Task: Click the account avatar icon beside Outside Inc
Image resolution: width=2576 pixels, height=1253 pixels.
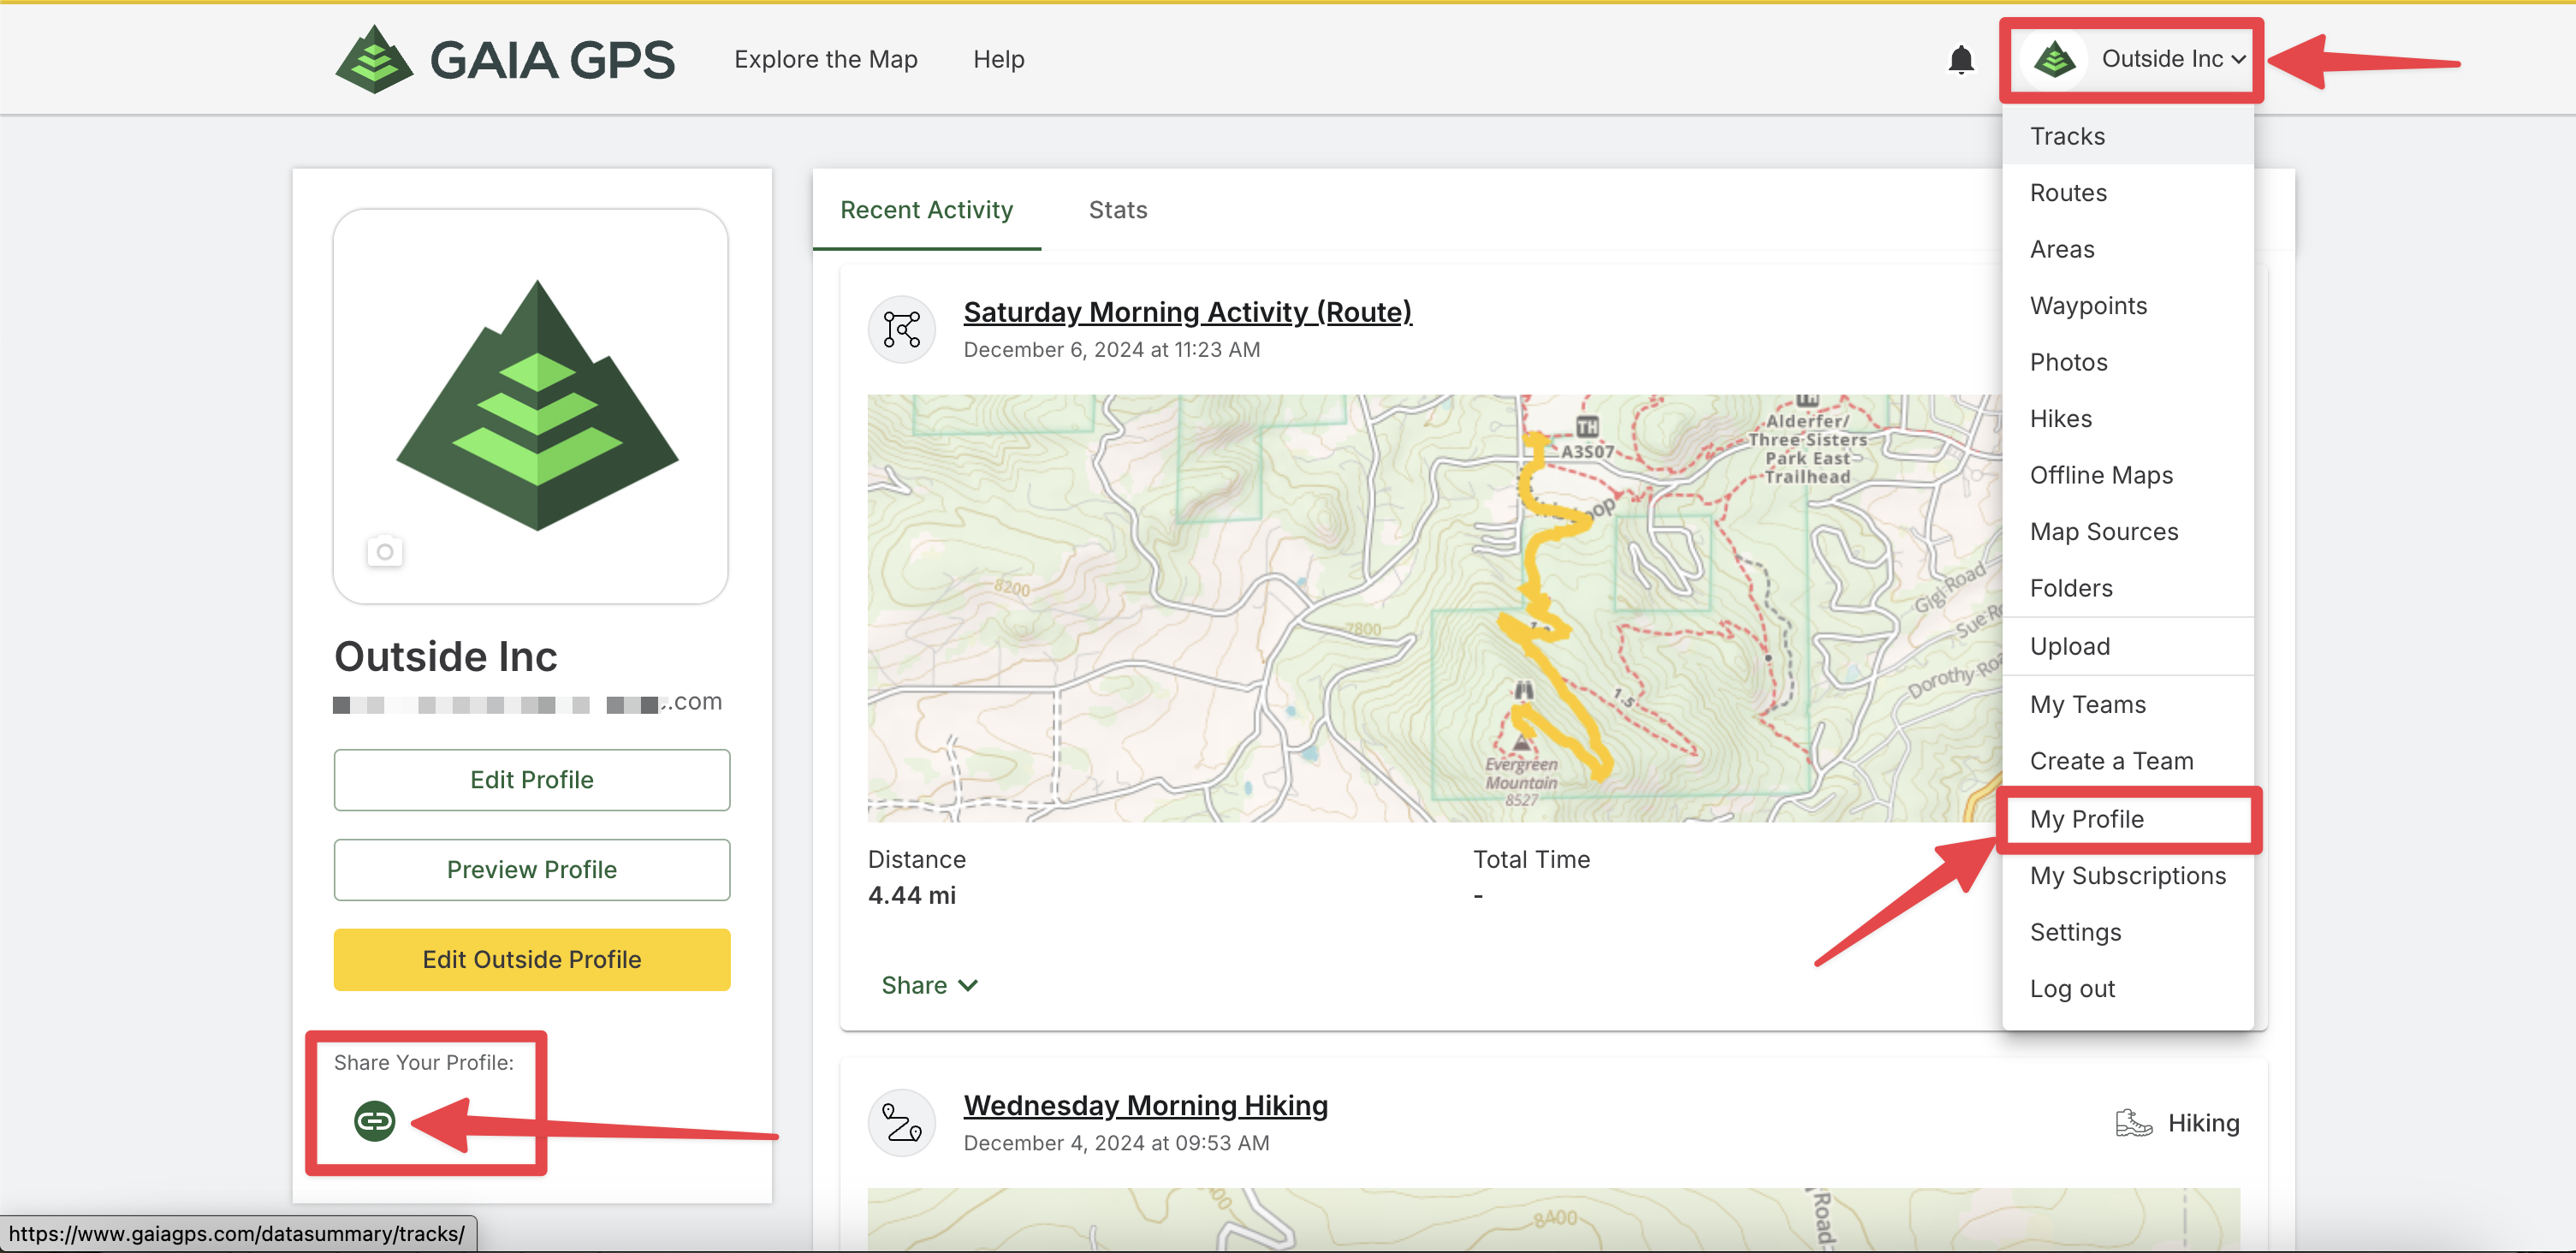Action: 2054,59
